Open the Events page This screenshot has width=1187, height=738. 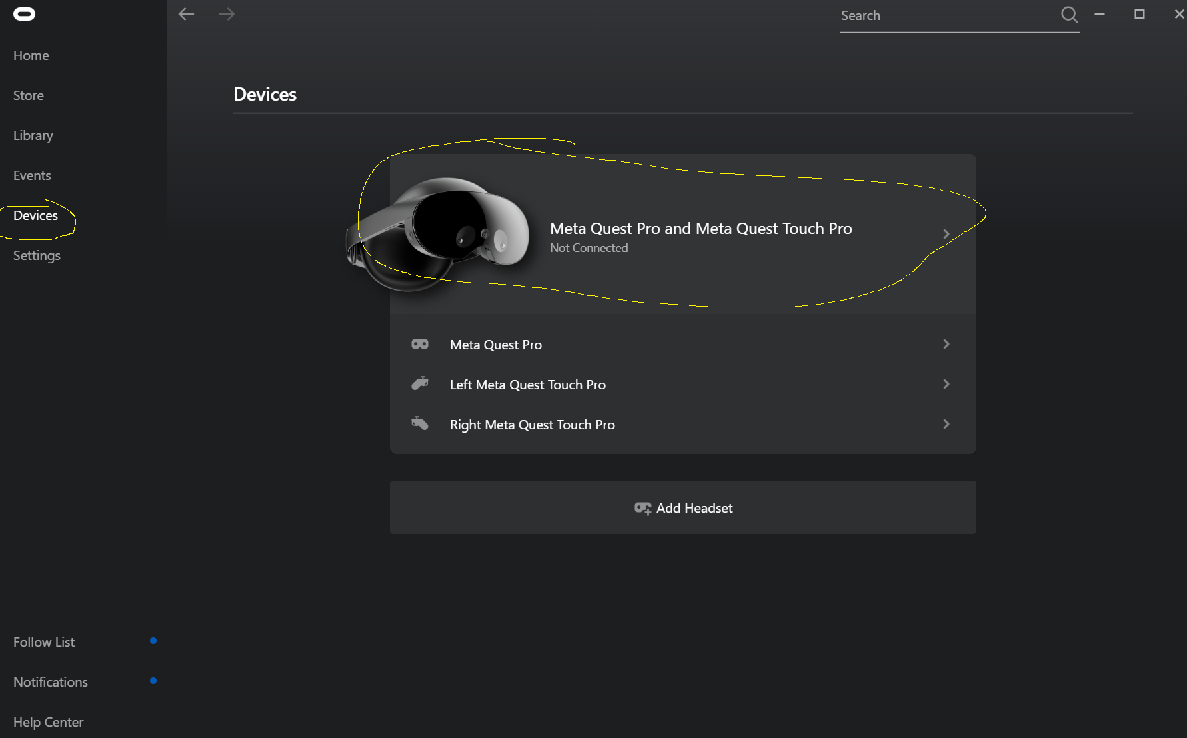(x=32, y=175)
